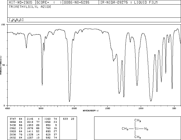Image resolution: width=181 pixels, height=140 pixels.
Task: Click the central SI atom in structure
Action: (x=136, y=129)
